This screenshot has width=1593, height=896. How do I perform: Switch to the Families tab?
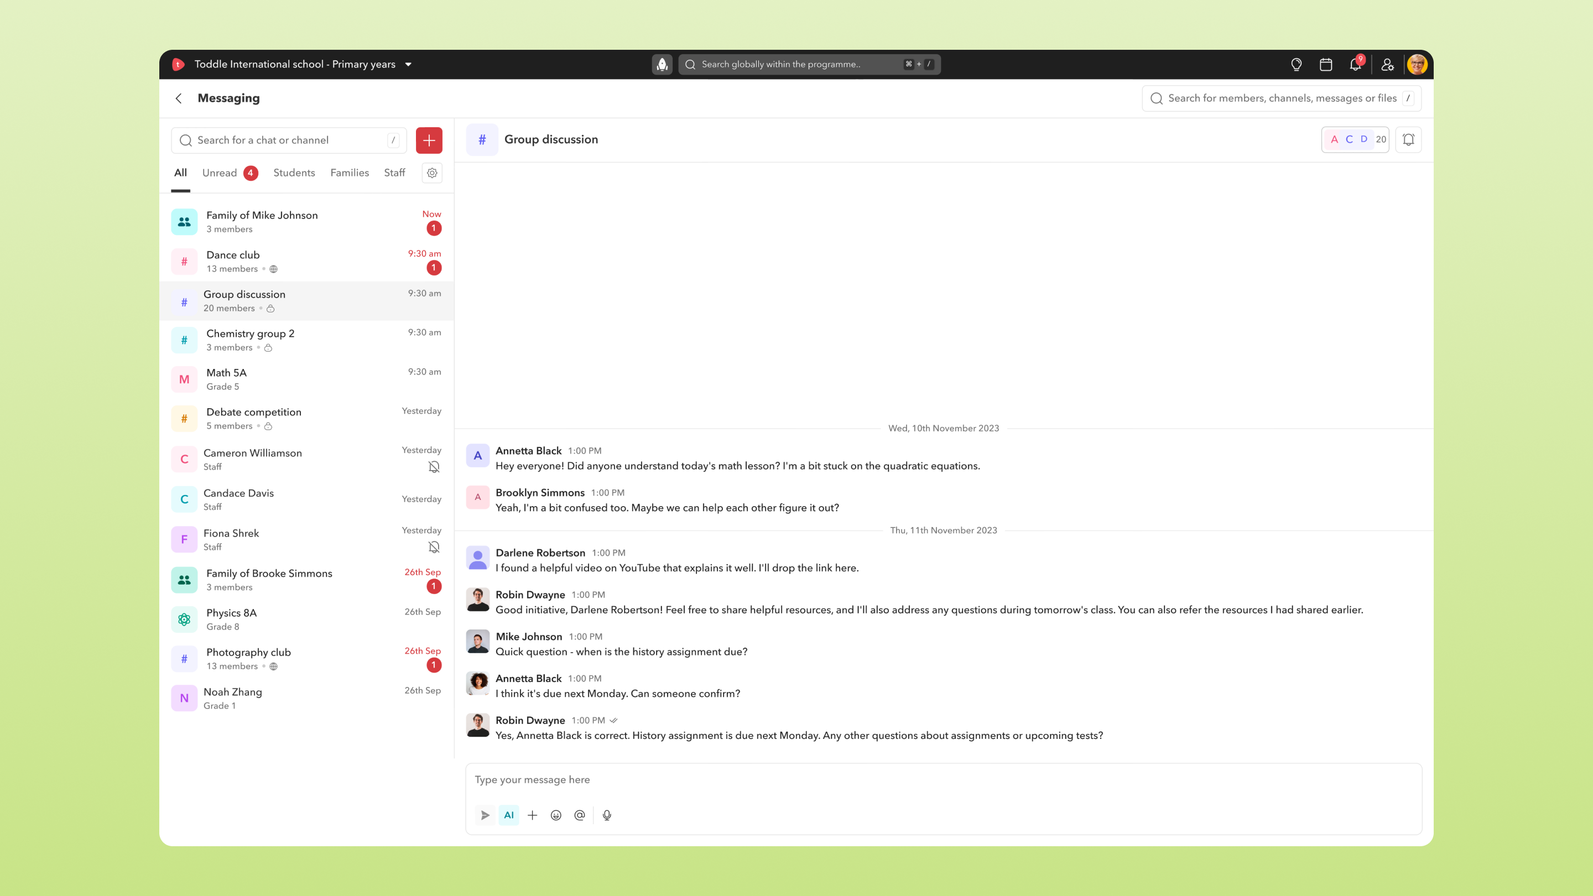point(350,173)
